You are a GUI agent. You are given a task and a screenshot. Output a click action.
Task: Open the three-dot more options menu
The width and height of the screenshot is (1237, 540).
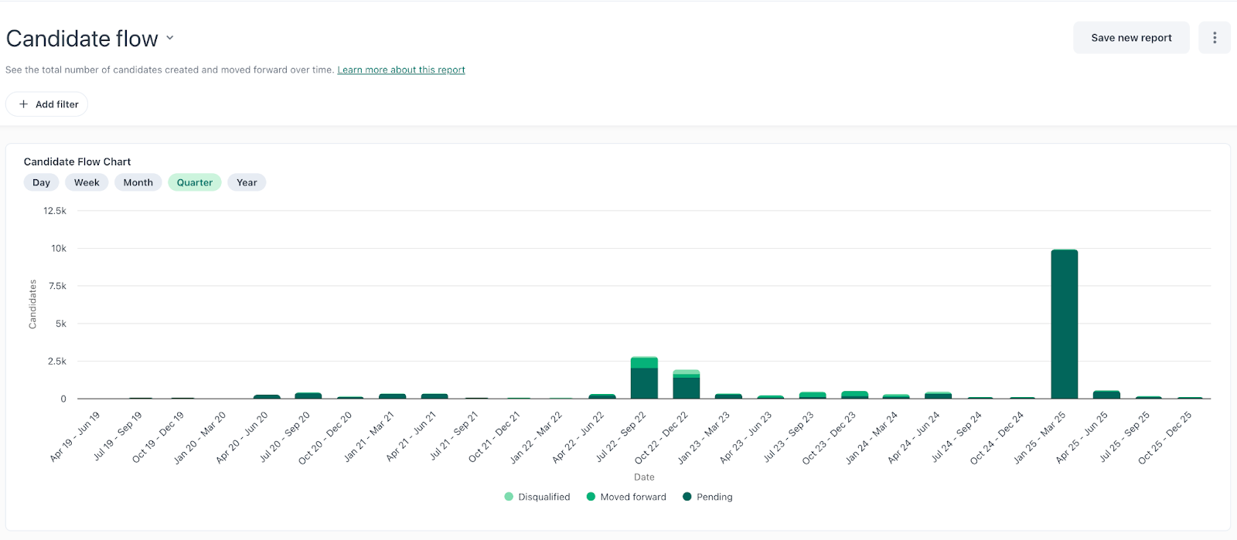pyautogui.click(x=1214, y=38)
